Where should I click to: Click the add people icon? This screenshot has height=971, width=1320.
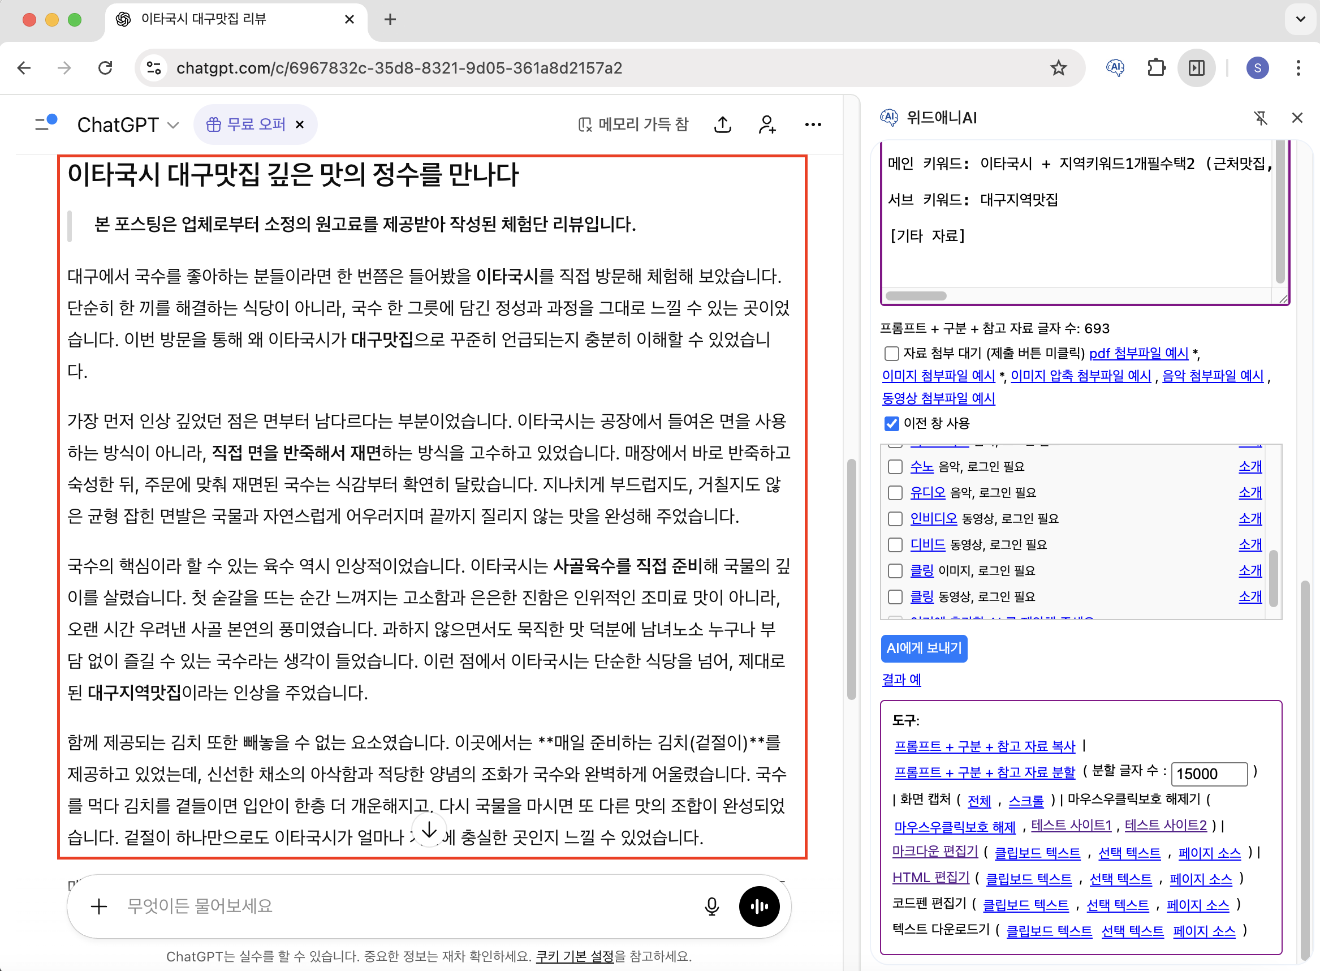pyautogui.click(x=767, y=124)
